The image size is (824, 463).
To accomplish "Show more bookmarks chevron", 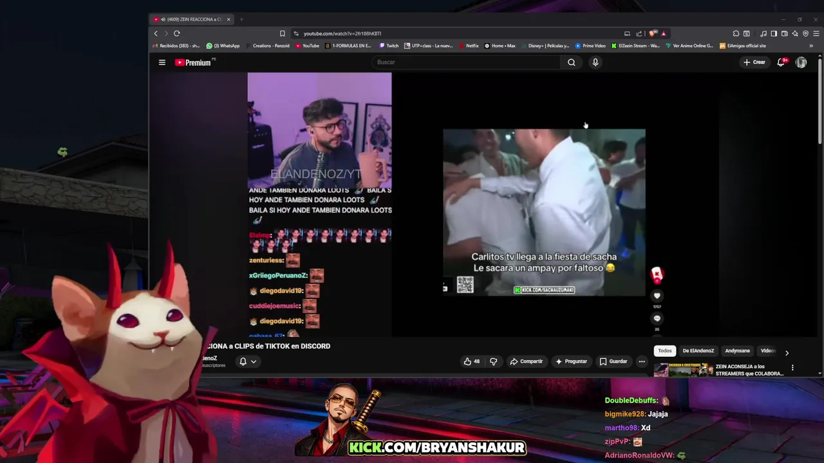I will tap(810, 46).
